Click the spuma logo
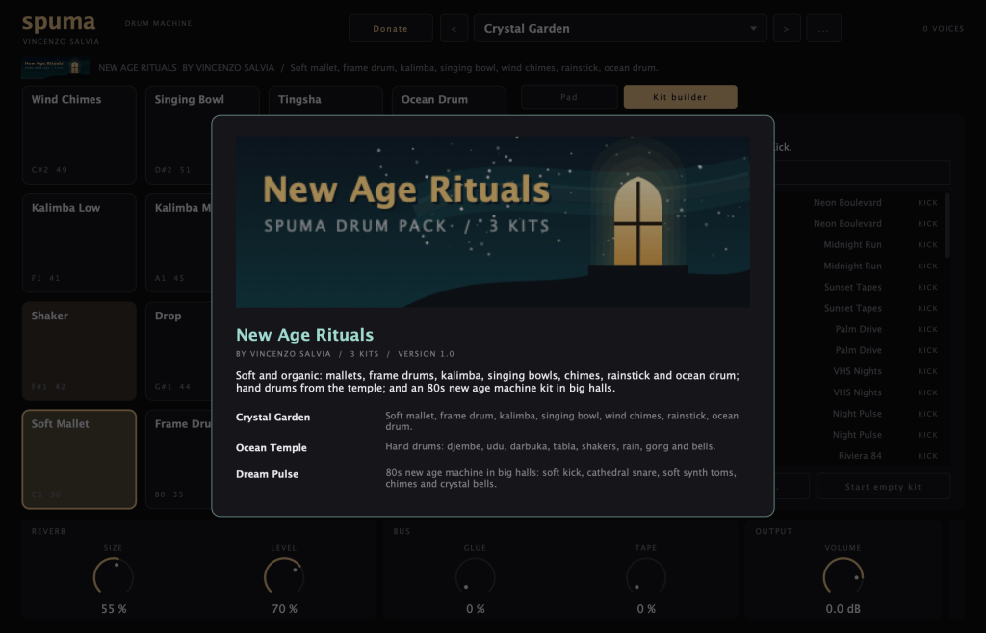 [59, 23]
